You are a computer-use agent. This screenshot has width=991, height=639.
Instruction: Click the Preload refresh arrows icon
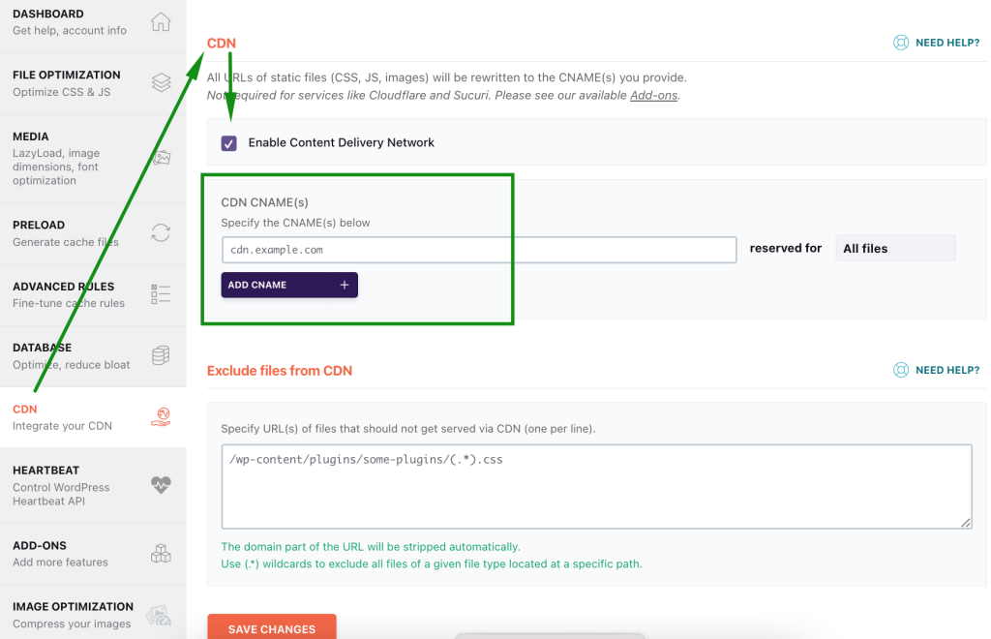pos(161,232)
